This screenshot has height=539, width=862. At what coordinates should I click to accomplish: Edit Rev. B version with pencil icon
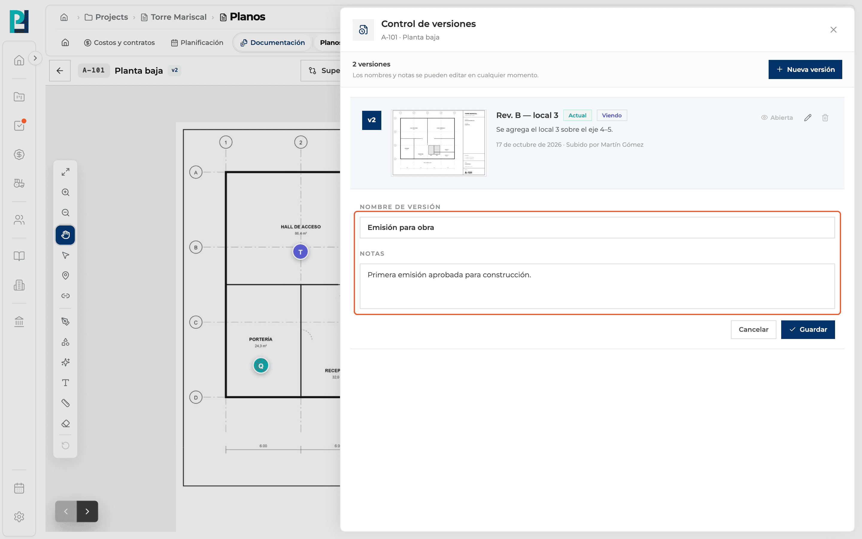click(x=808, y=118)
